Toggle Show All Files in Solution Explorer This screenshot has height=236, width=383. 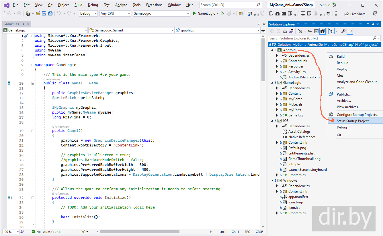pyautogui.click(x=323, y=31)
